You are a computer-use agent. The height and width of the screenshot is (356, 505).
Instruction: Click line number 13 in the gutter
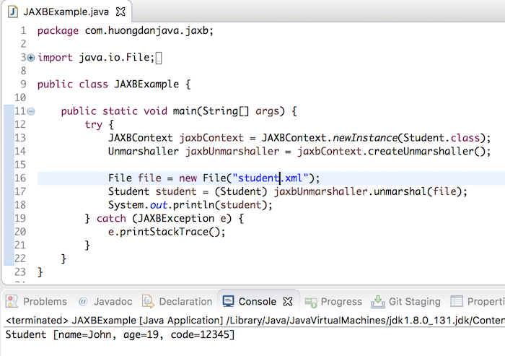20,139
